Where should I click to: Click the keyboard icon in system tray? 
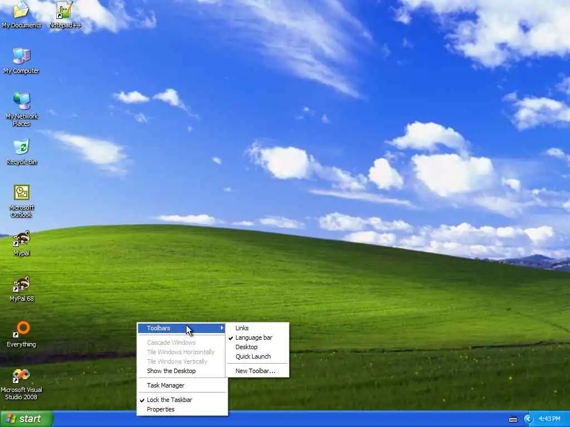[x=513, y=419]
